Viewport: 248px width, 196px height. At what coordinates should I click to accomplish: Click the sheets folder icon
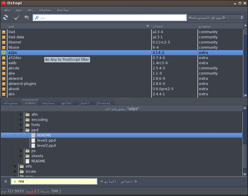click(x=27, y=156)
